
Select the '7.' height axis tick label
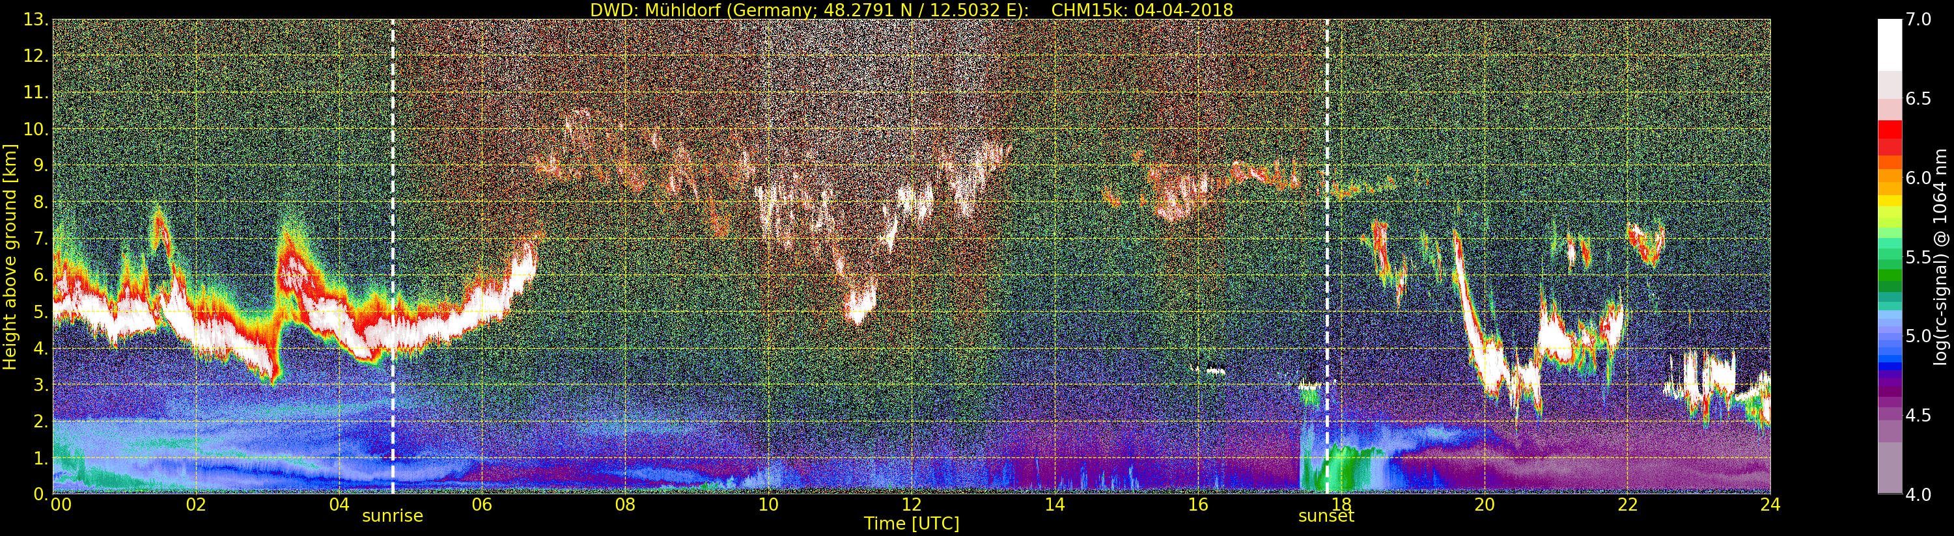(41, 239)
